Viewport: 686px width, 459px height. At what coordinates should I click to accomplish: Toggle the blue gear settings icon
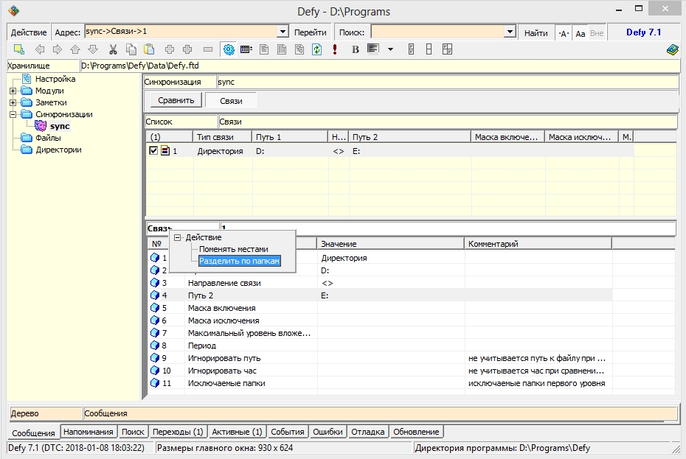click(x=229, y=49)
